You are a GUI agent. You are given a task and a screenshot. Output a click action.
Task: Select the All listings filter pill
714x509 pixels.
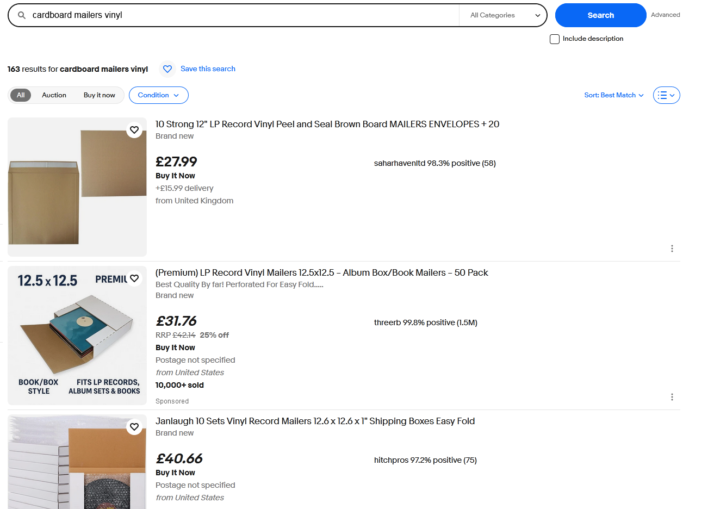tap(21, 95)
